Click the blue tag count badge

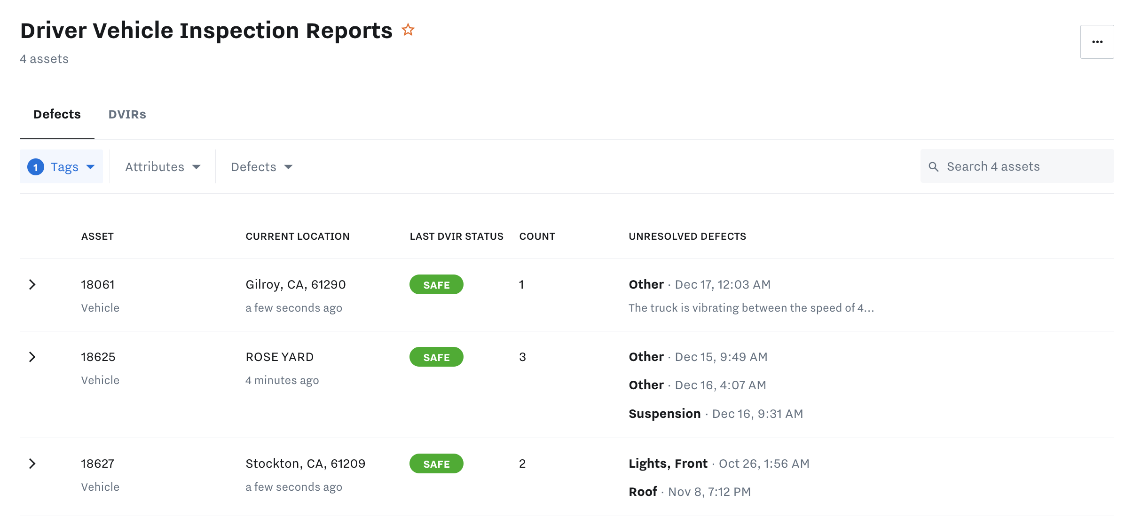coord(36,167)
